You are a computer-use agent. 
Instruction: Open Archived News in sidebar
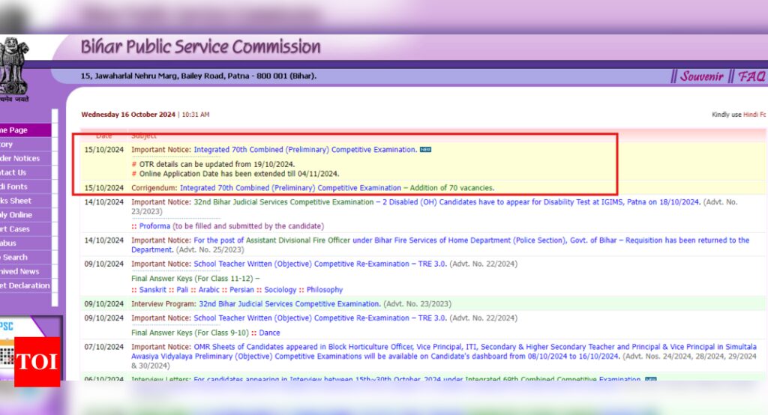[25, 272]
